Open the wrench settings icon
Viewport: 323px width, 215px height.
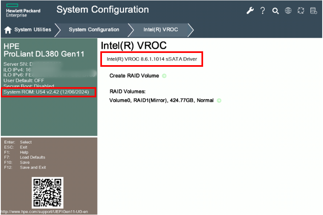click(x=250, y=10)
